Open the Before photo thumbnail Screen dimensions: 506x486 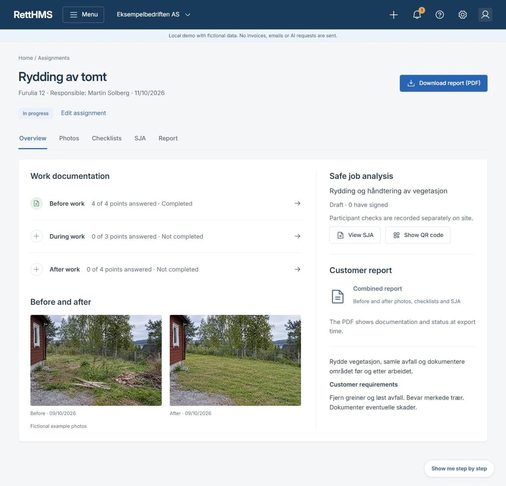[96, 360]
